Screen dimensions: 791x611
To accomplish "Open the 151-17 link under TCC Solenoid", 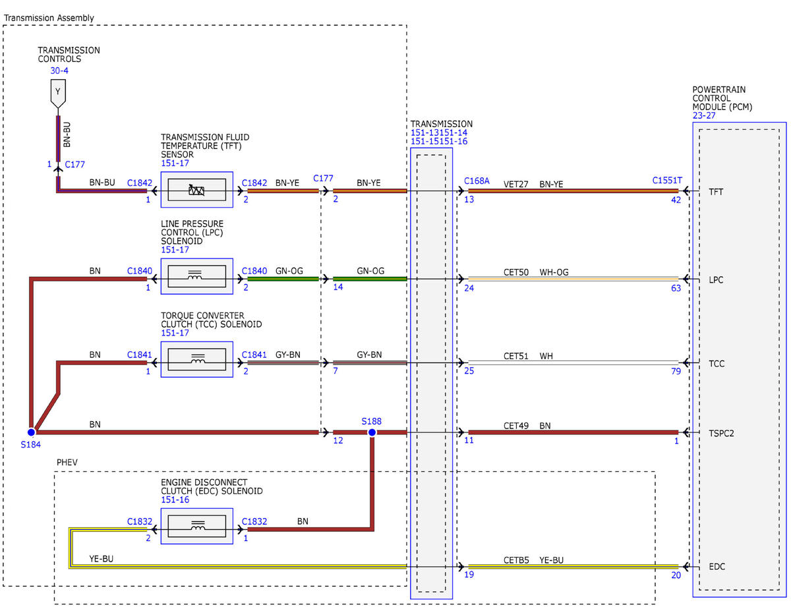I will pyautogui.click(x=174, y=334).
